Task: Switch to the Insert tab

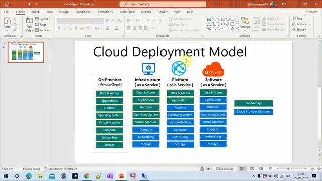Action: tap(35, 12)
